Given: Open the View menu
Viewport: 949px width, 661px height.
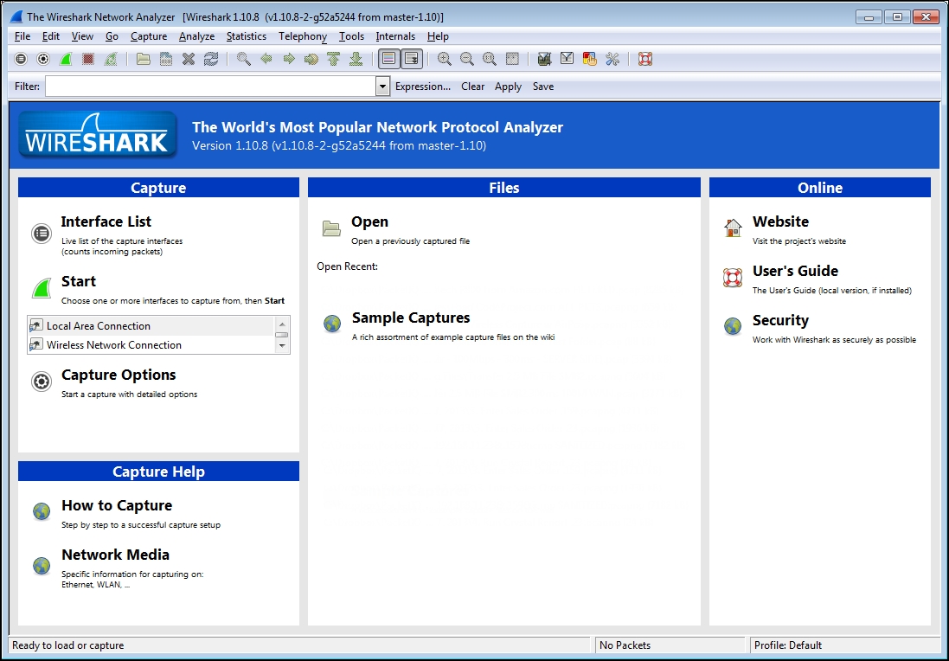Looking at the screenshot, I should (82, 36).
